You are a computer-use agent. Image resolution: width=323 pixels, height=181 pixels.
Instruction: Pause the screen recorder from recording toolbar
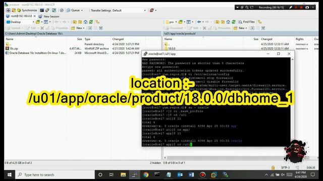point(296,8)
